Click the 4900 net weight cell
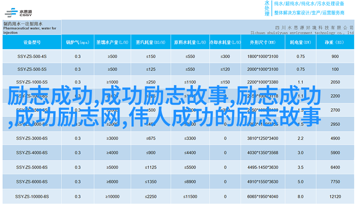Screen dimensions: 357x207 335,138
